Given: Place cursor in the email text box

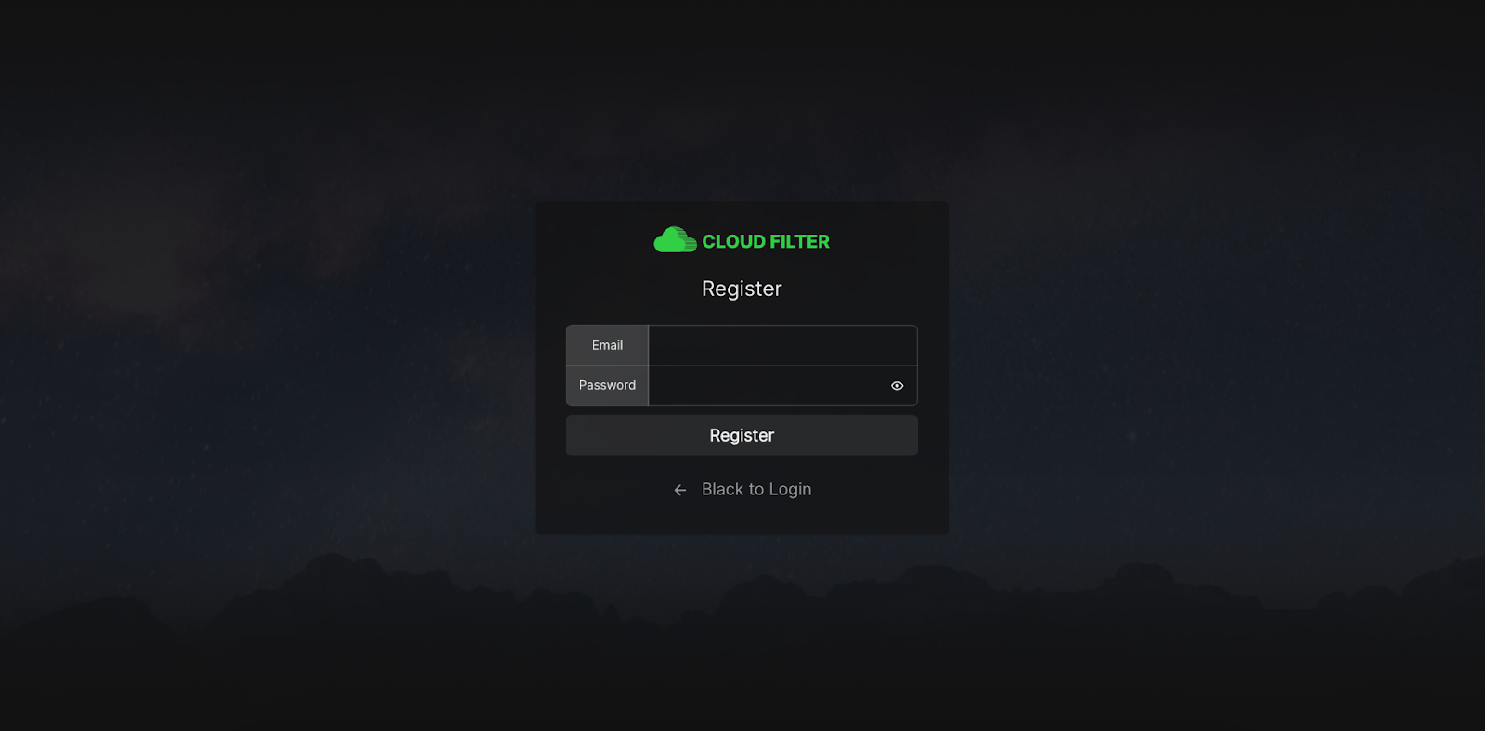Looking at the screenshot, I should [x=782, y=345].
